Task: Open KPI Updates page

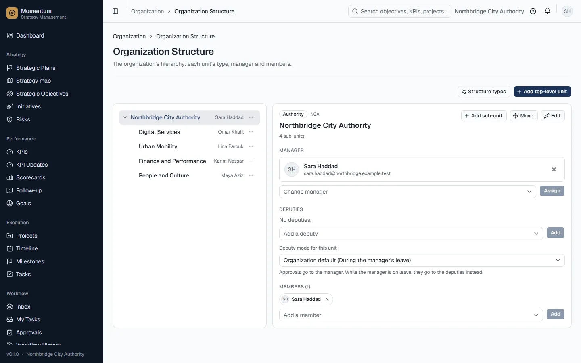Action: [x=51, y=165]
